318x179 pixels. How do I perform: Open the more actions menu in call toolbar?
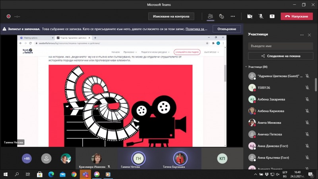233,16
